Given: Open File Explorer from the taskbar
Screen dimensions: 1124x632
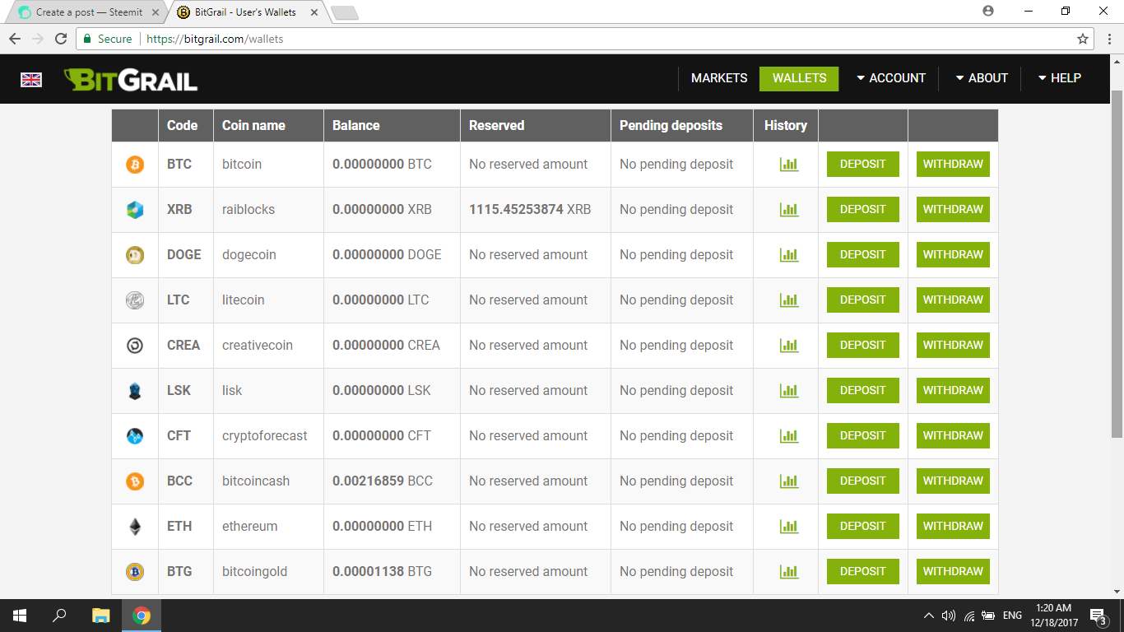Looking at the screenshot, I should point(100,616).
